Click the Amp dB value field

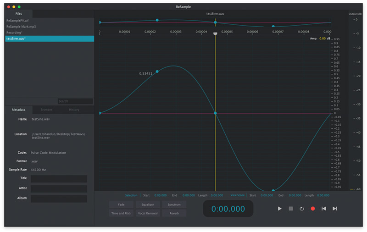pyautogui.click(x=323, y=39)
